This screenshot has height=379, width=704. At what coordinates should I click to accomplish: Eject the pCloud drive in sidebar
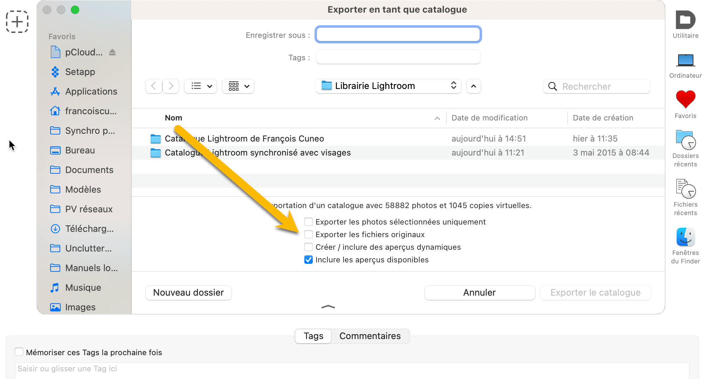[112, 52]
